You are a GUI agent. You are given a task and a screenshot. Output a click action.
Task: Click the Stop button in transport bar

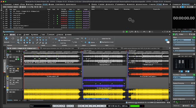coord(96,106)
